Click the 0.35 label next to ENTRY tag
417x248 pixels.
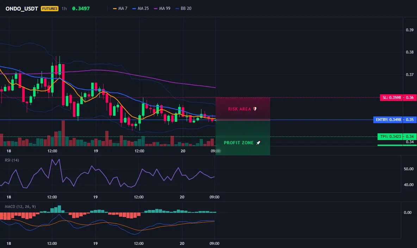(410, 120)
